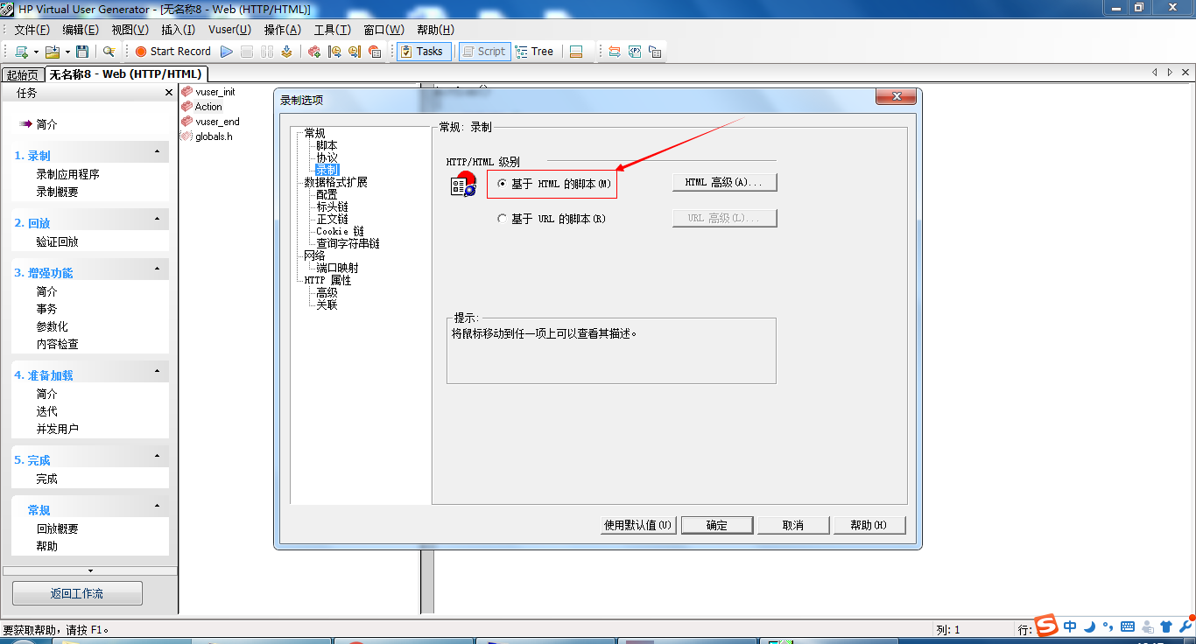
Task: Switch to Tree view
Action: click(535, 52)
